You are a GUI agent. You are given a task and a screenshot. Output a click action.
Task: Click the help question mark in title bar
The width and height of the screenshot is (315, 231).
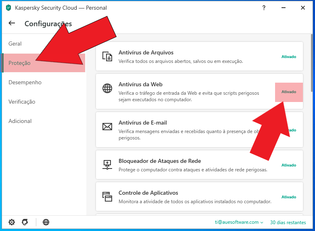[264, 8]
